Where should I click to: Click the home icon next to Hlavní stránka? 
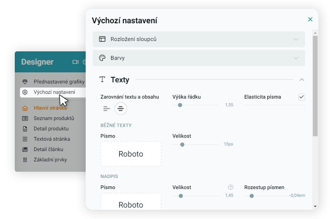click(x=25, y=108)
